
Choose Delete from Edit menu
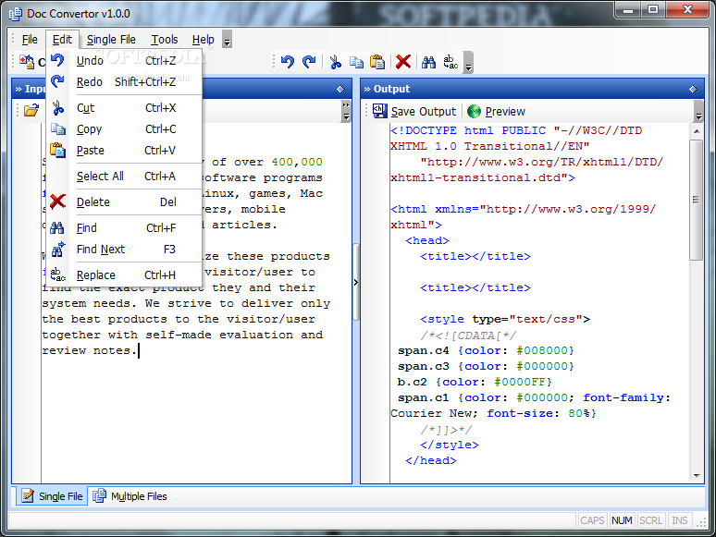point(124,202)
